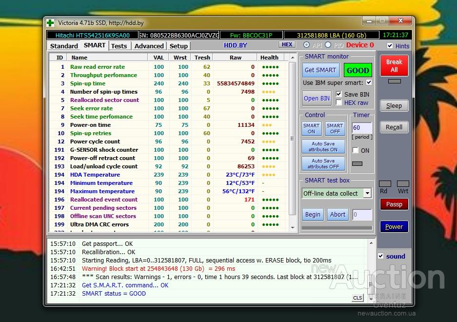Open the Setup tab

[x=179, y=46]
